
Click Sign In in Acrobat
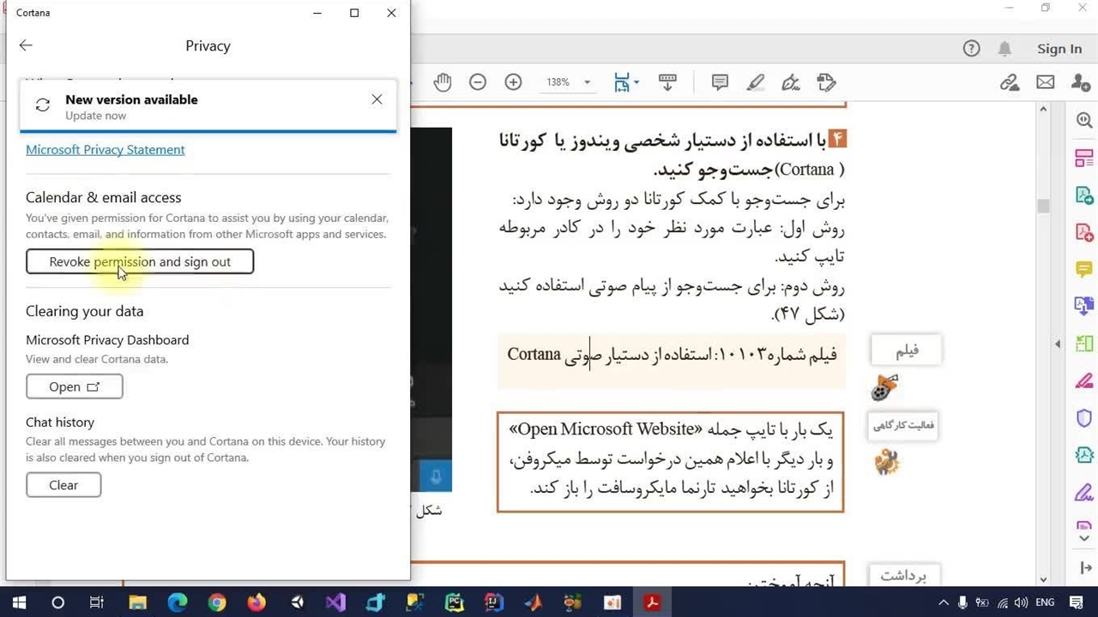1059,49
